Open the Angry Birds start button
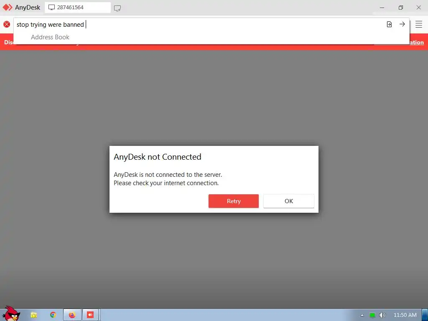The height and width of the screenshot is (321, 428). pos(11,314)
